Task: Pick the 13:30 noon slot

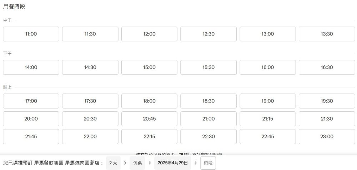Action: (327, 34)
